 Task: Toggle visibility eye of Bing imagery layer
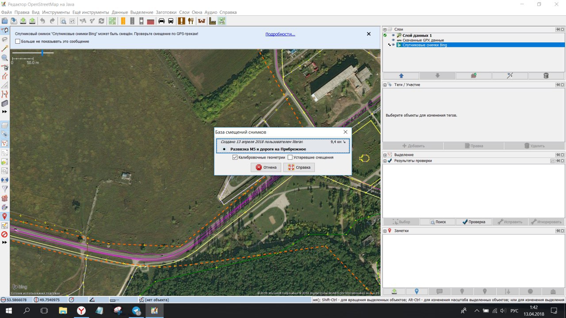393,45
